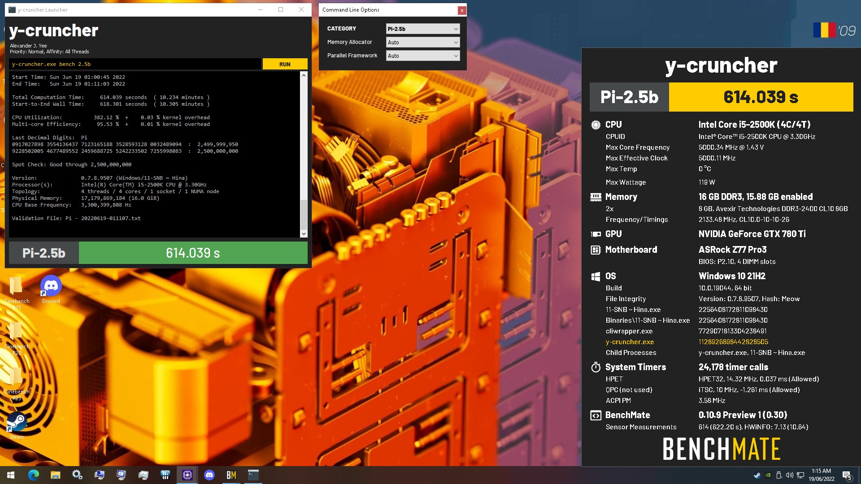Click the Intel Core i5-2500K (4C/4T) heading
The width and height of the screenshot is (861, 484).
(754, 125)
